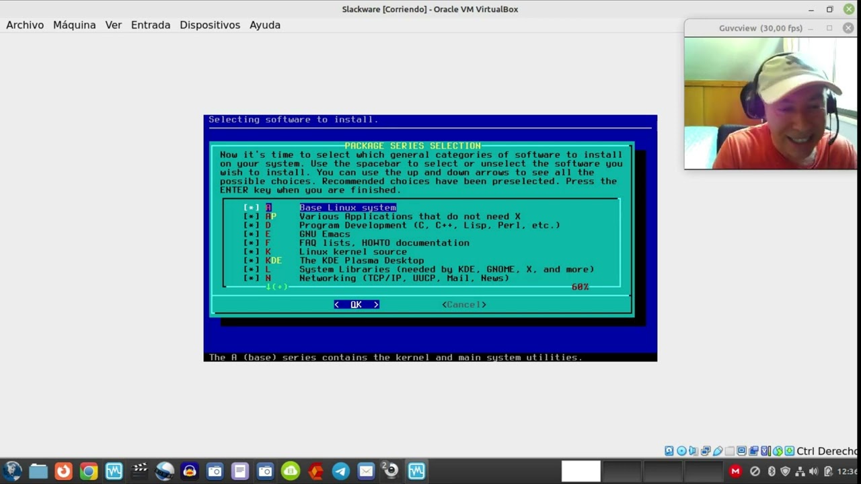Click the Bluetooth tray icon

(x=772, y=471)
